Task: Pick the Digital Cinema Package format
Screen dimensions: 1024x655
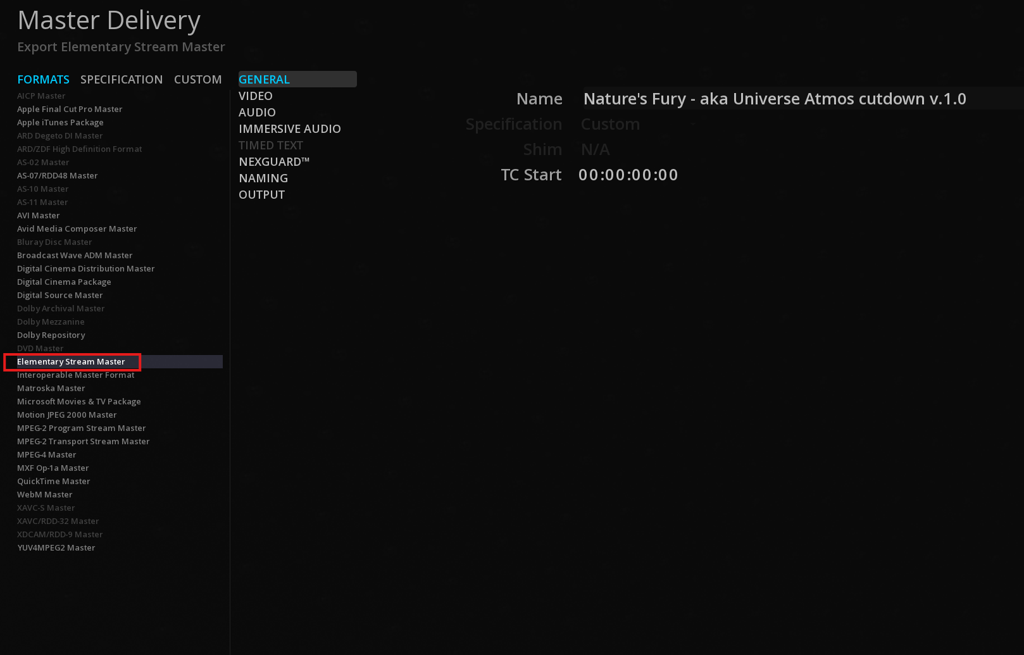Action: (64, 282)
